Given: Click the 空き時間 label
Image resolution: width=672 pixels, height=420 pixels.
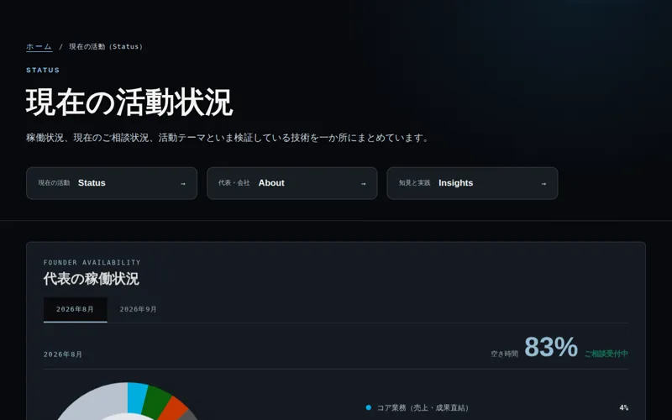Looking at the screenshot, I should click(505, 354).
